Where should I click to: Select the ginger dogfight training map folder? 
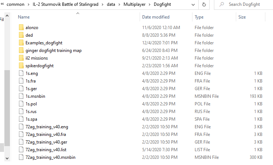[x=53, y=51]
